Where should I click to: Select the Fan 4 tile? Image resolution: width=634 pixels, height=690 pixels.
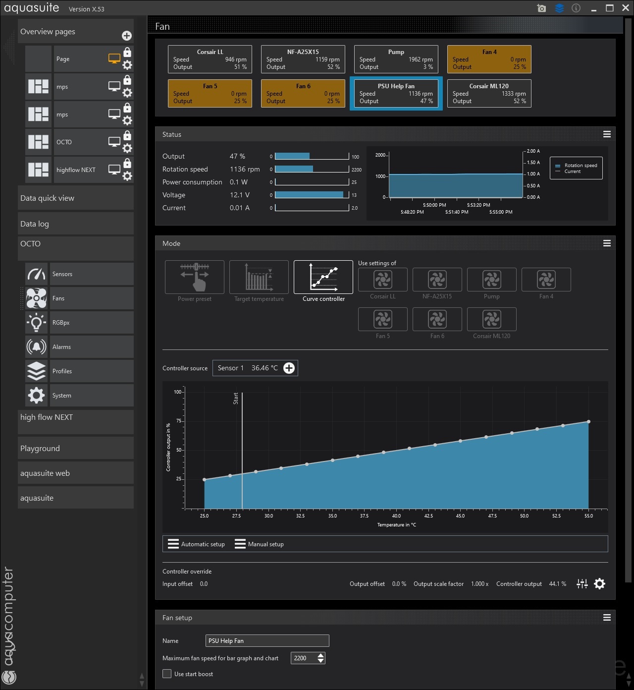point(489,59)
